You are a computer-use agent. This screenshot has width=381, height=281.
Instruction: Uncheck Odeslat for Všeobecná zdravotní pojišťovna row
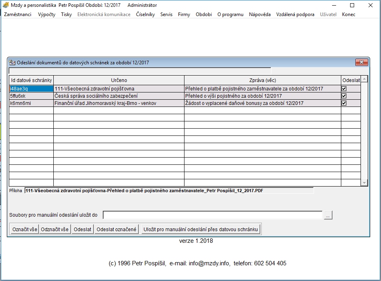(x=344, y=88)
